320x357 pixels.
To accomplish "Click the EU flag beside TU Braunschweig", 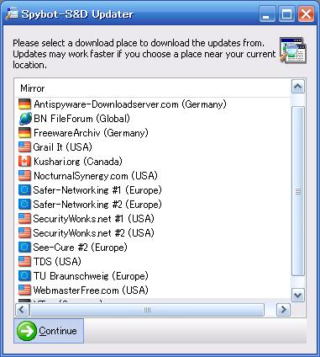I will (x=24, y=276).
